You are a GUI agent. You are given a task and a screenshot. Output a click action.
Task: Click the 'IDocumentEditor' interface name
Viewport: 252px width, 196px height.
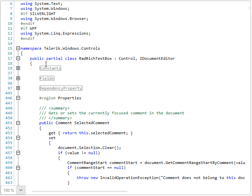(157, 58)
